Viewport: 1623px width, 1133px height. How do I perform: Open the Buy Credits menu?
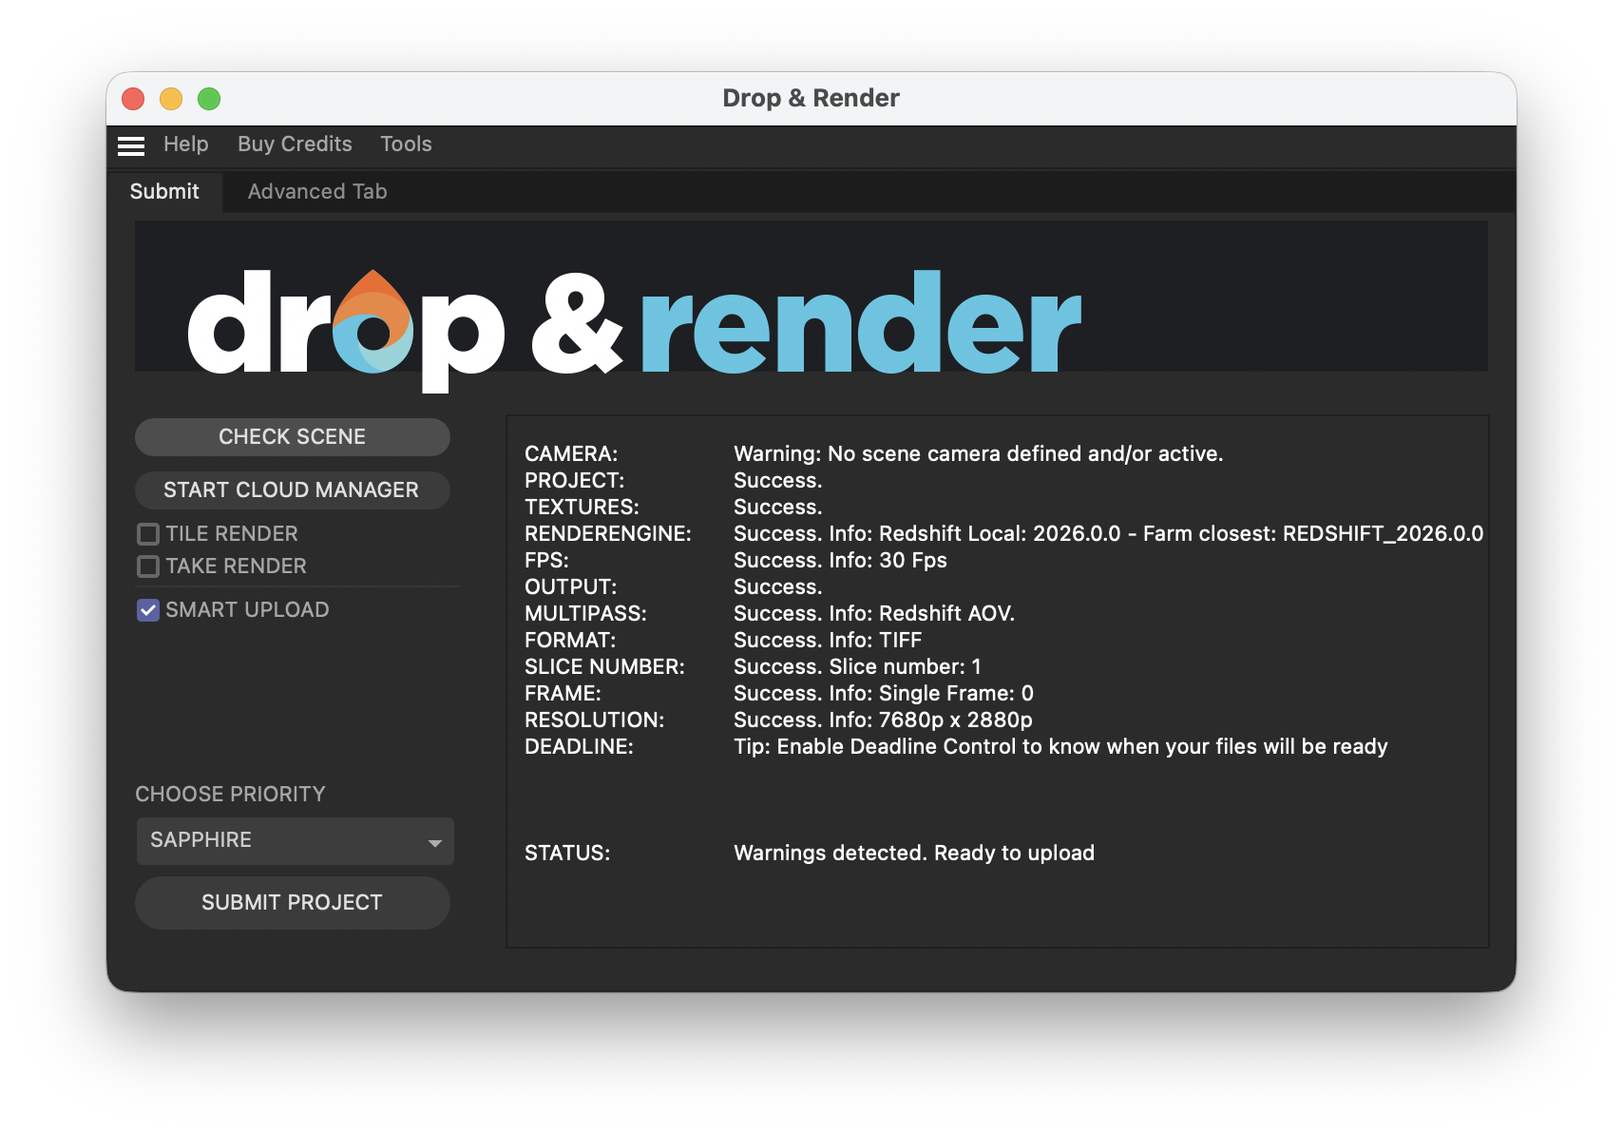295,144
